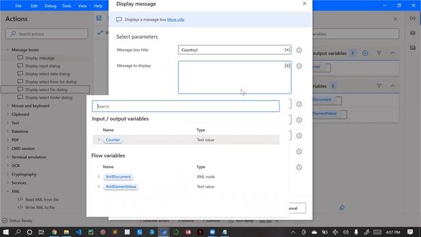Select Display select file dialog action

click(x=46, y=90)
